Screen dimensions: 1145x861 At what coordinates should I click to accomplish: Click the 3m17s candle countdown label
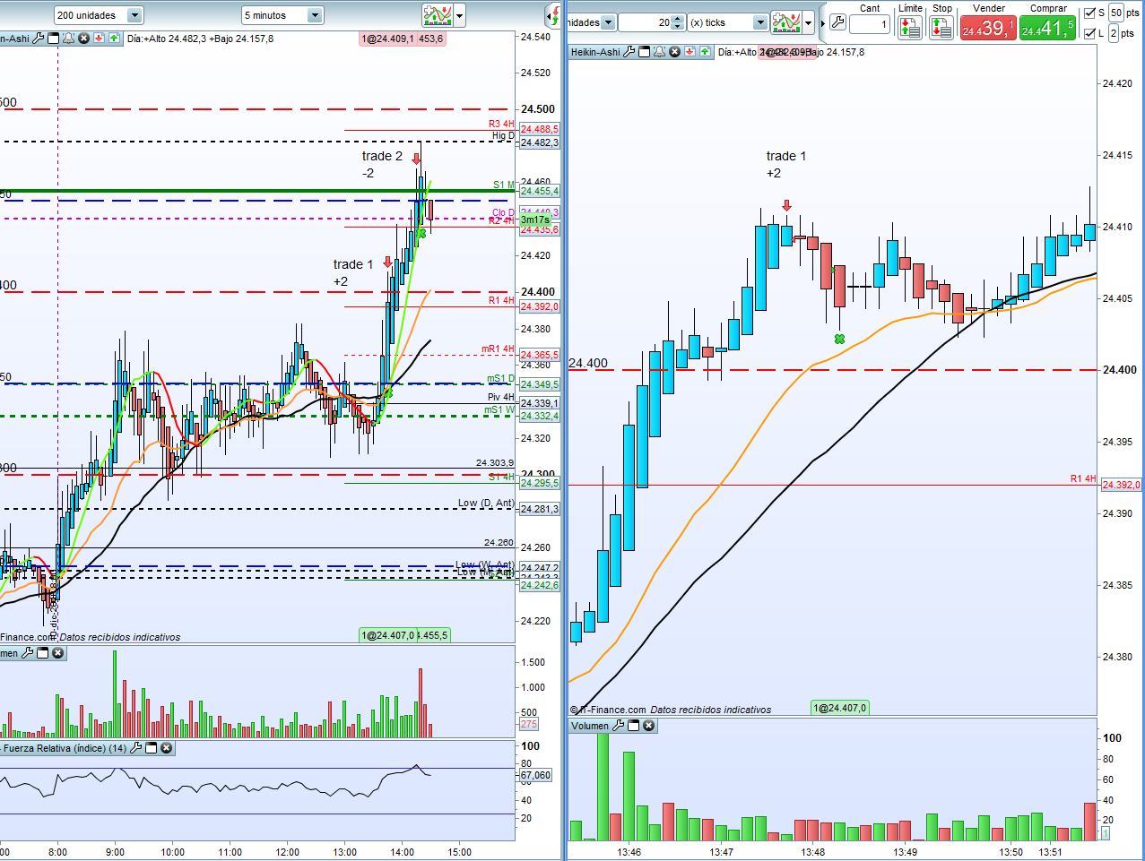pyautogui.click(x=534, y=220)
